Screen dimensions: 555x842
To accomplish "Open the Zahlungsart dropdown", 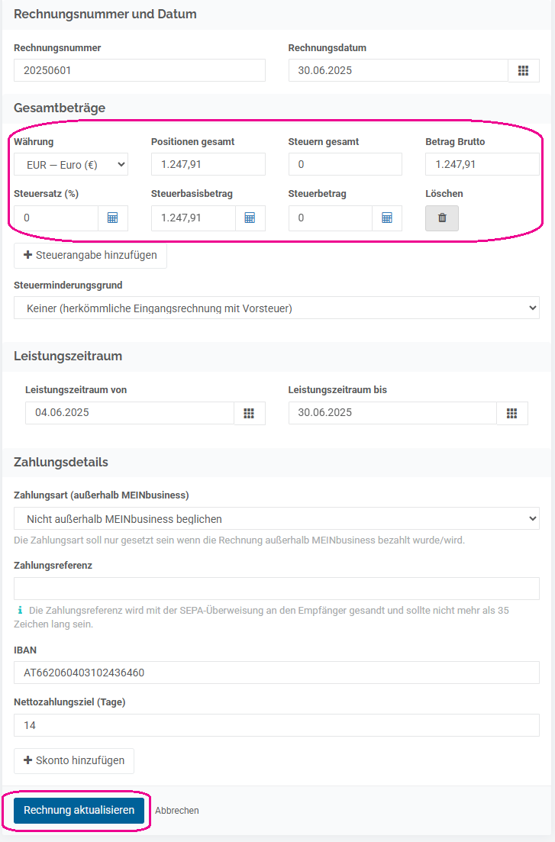I will [x=276, y=519].
